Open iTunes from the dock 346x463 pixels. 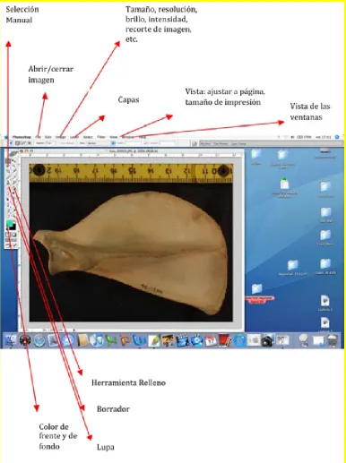pos(97,340)
